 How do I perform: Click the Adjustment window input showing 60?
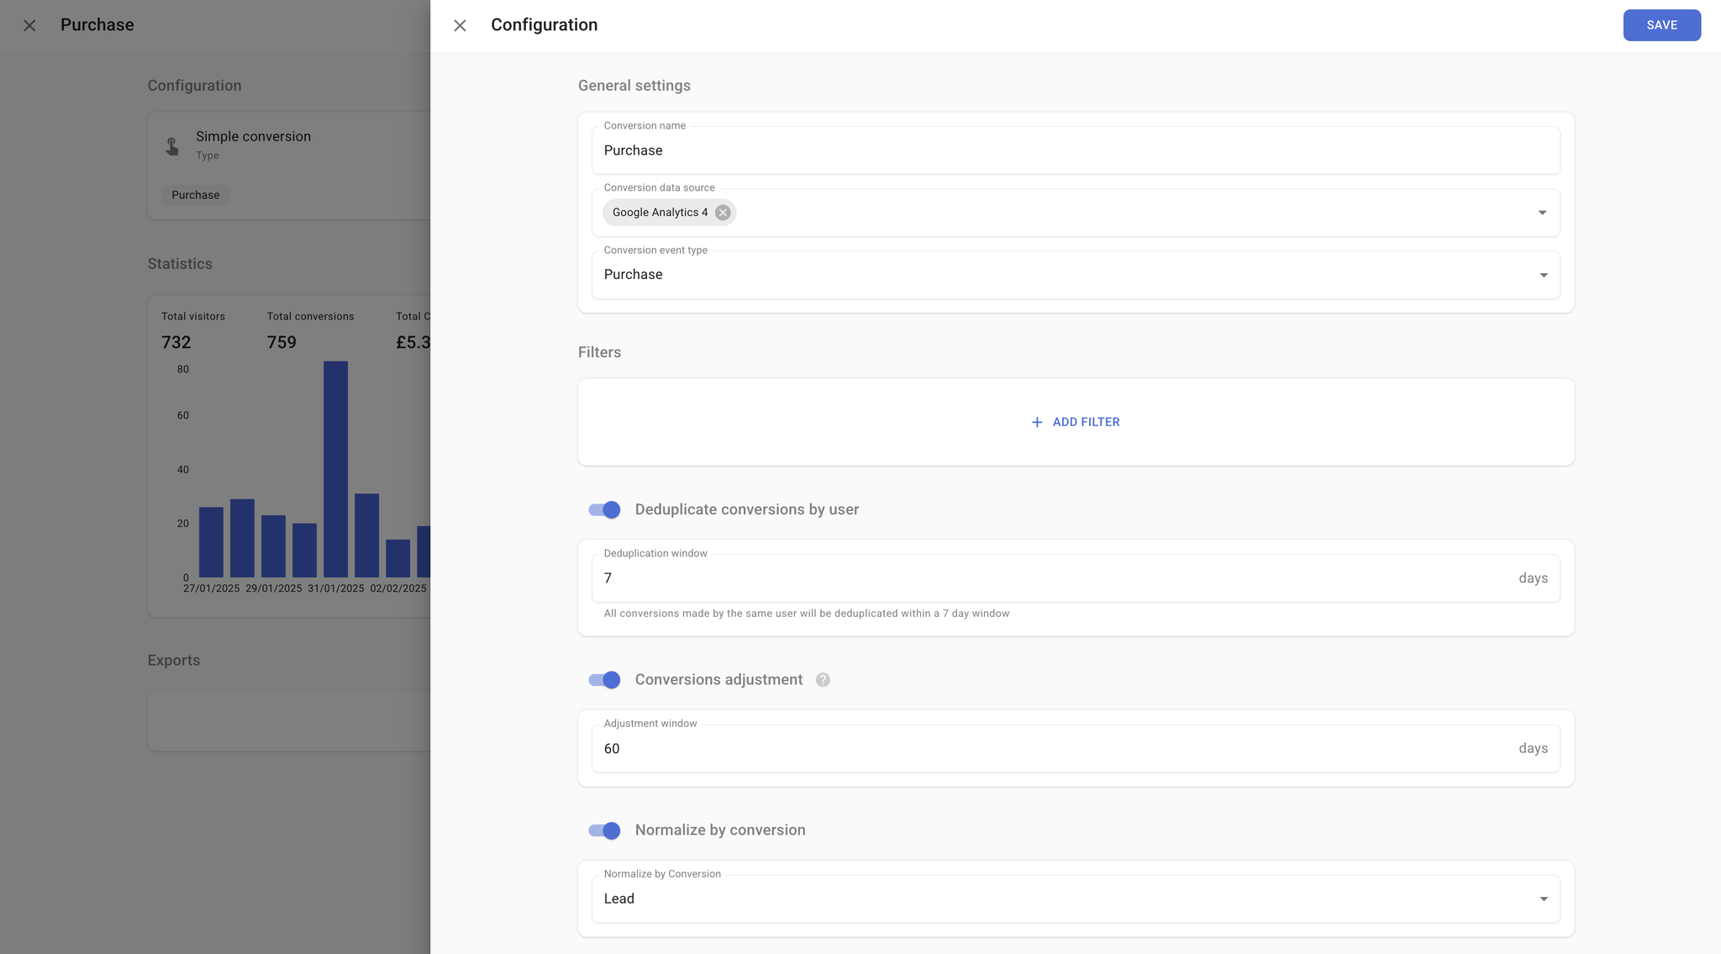tap(1050, 748)
